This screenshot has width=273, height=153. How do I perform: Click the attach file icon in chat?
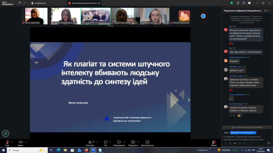coord(240,143)
